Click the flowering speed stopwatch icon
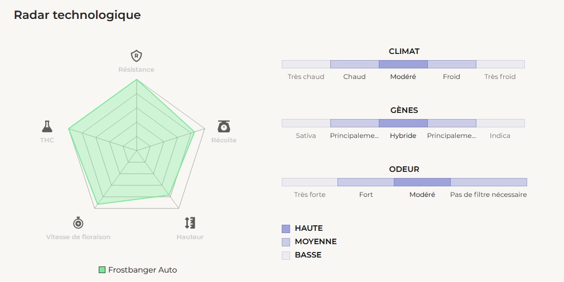Viewport: 564px width, 282px height. [x=78, y=223]
